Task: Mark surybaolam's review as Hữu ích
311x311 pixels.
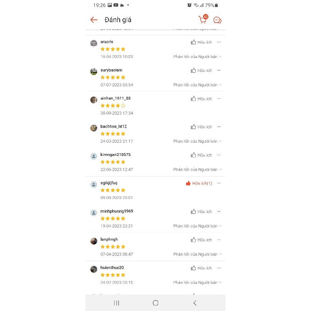Action: pos(201,70)
